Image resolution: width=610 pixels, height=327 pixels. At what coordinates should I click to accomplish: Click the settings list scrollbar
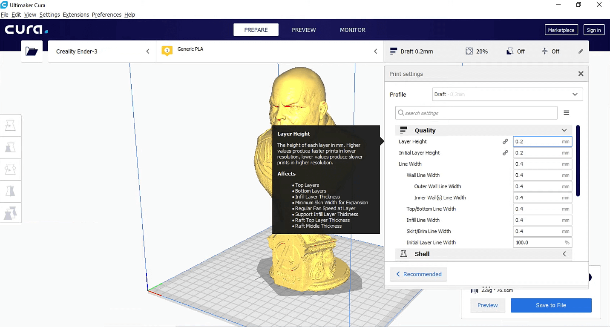coord(578,161)
